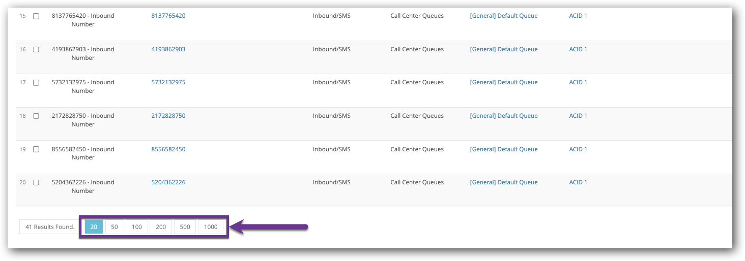
Task: Open Default Queue link in row 15
Action: (x=504, y=16)
